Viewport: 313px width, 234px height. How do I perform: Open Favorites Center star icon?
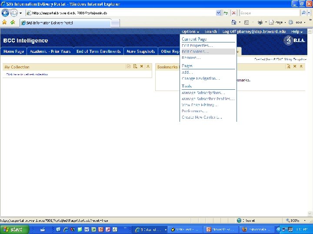pos(4,22)
